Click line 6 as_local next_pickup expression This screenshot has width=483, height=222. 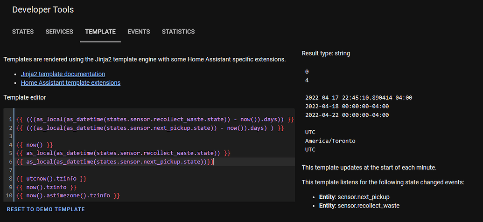tap(115, 161)
